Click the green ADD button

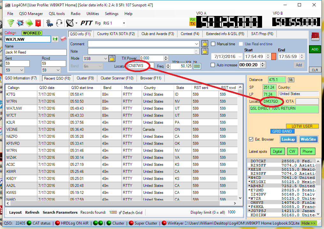(x=315, y=49)
